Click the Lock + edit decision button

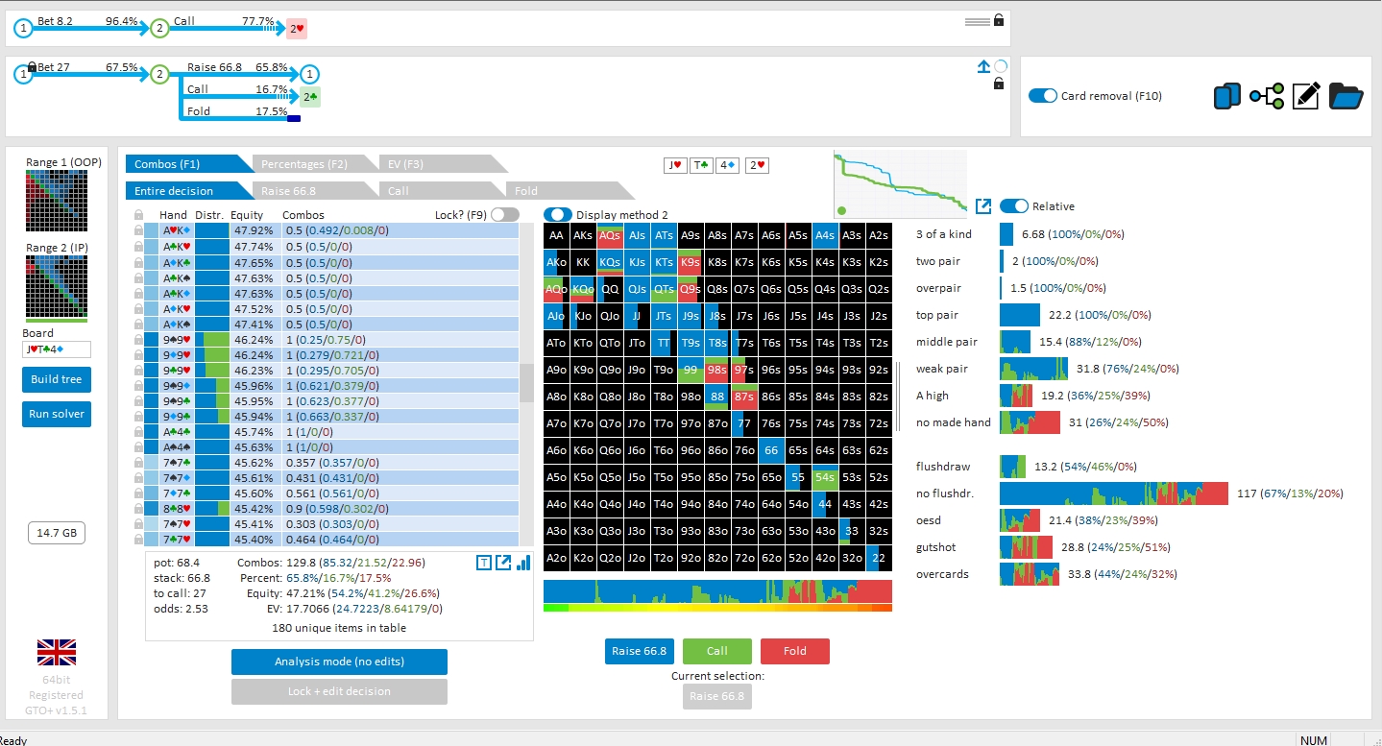tap(339, 691)
